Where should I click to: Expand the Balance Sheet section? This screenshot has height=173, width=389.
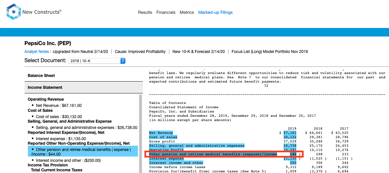(x=84, y=76)
